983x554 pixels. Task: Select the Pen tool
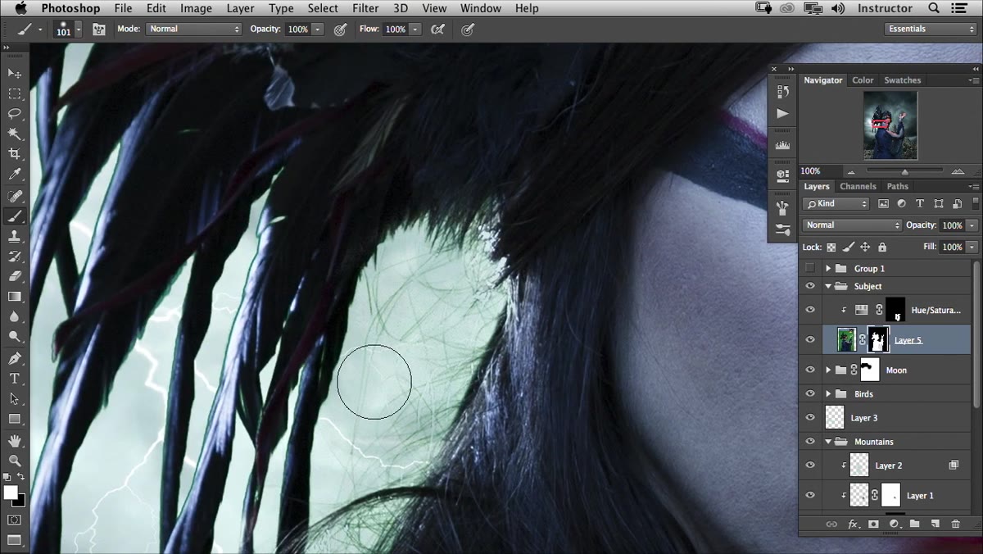(15, 359)
